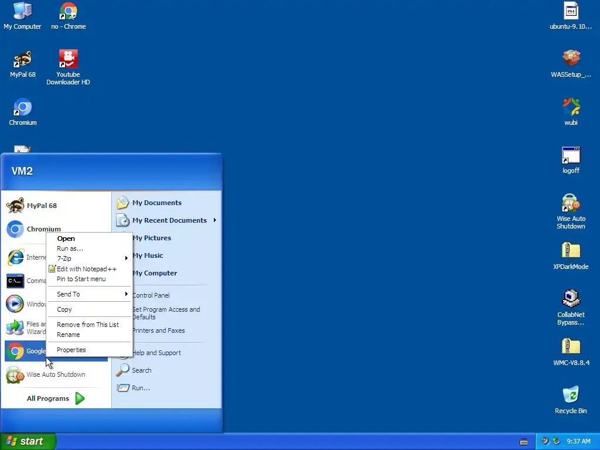Open the Recycle Bin

click(x=571, y=400)
